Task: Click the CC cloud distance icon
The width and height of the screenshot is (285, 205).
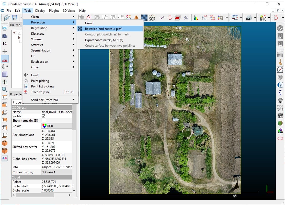Action: click(129, 18)
